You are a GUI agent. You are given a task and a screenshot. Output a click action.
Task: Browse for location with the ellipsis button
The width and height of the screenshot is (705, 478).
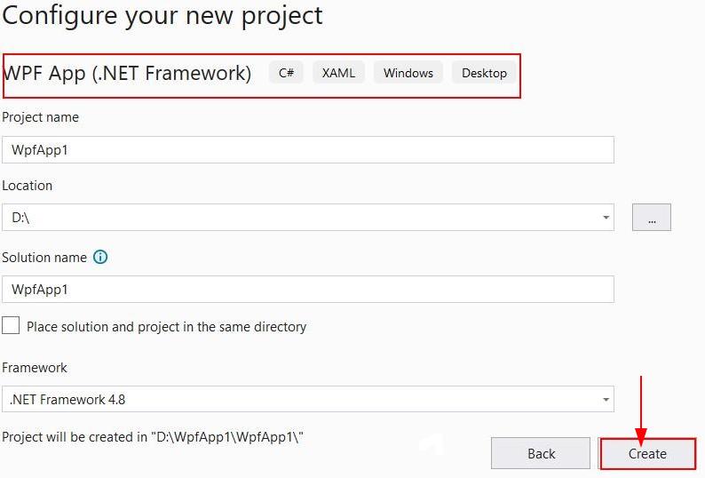[x=652, y=218]
